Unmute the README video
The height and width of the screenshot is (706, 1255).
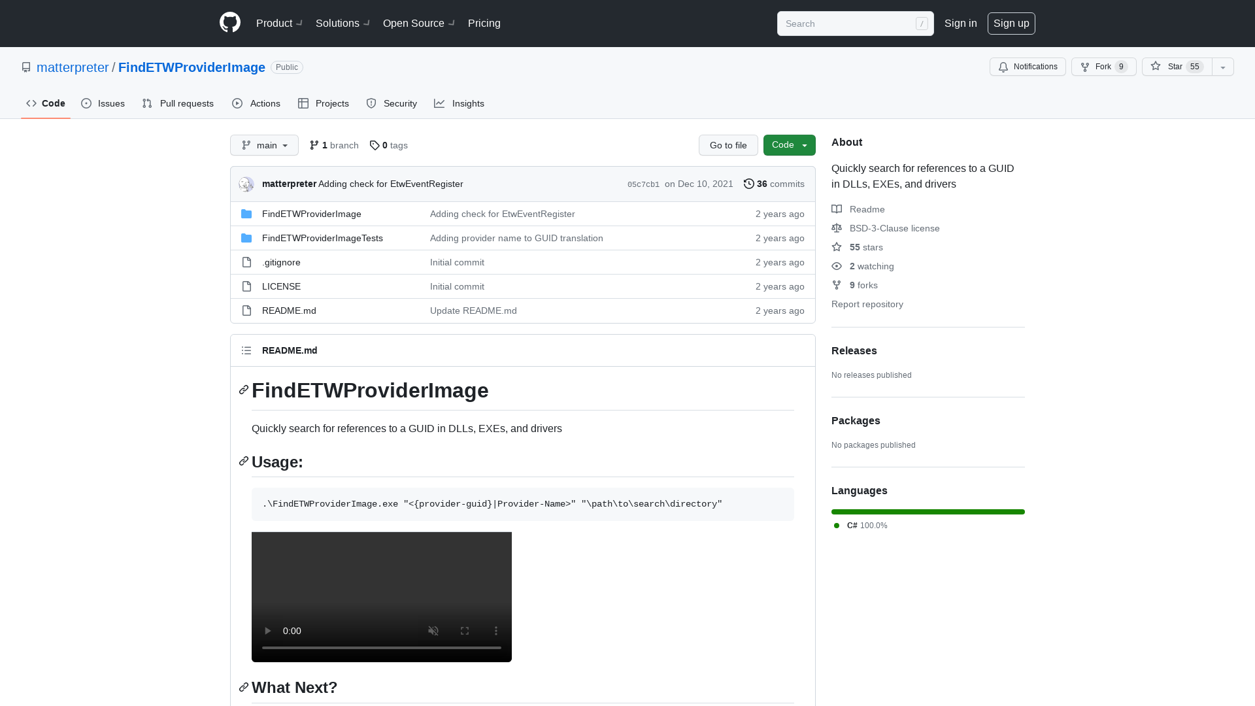tap(433, 631)
